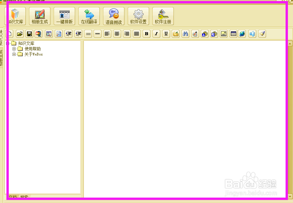
Task: Create a new blank document
Action: pyautogui.click(x=10, y=34)
